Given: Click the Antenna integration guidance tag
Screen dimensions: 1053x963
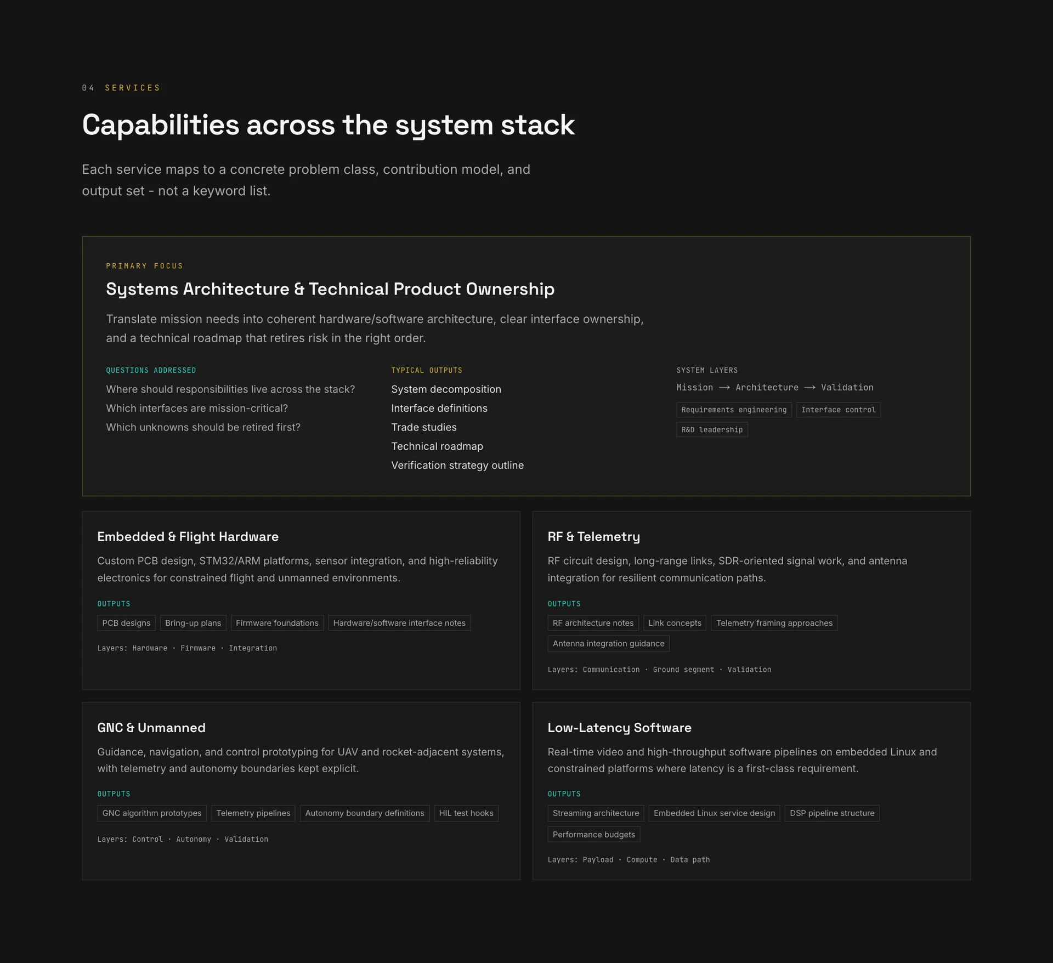Looking at the screenshot, I should [x=608, y=643].
